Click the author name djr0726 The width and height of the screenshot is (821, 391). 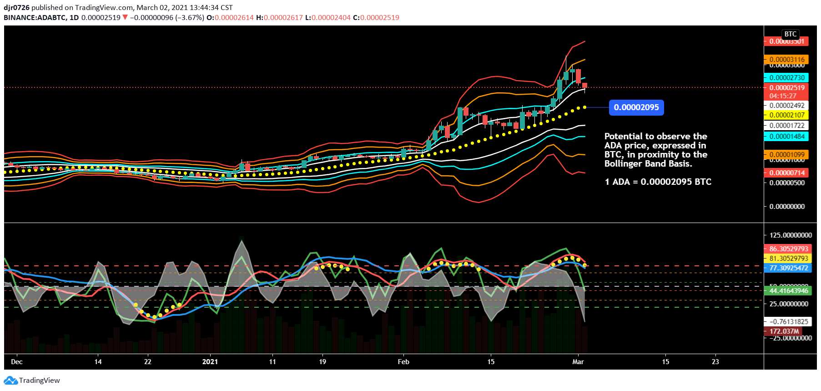16,8
